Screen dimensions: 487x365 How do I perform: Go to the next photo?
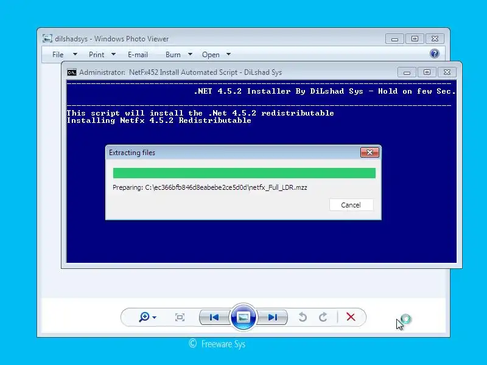(272, 317)
